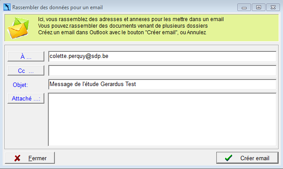This screenshot has width=283, height=169.
Task: Minimize the Rassembler des données window
Action: (244, 7)
